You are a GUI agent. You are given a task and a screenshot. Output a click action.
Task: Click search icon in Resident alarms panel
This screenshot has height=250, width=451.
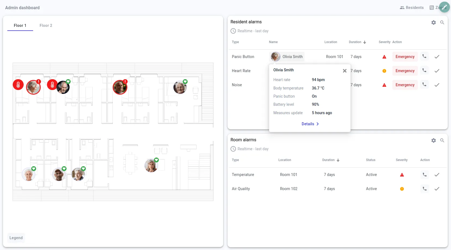pos(442,23)
